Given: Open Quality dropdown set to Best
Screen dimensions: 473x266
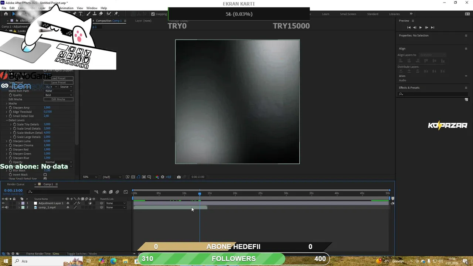Looking at the screenshot, I should coord(58,95).
